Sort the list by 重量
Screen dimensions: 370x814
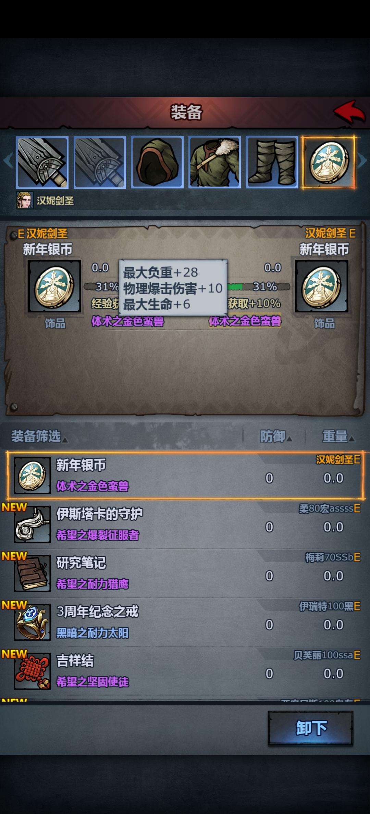(x=338, y=436)
